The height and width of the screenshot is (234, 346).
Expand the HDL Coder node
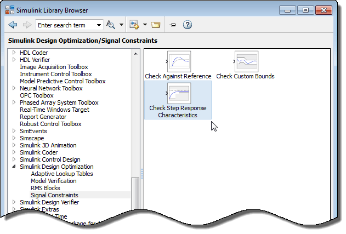14,53
